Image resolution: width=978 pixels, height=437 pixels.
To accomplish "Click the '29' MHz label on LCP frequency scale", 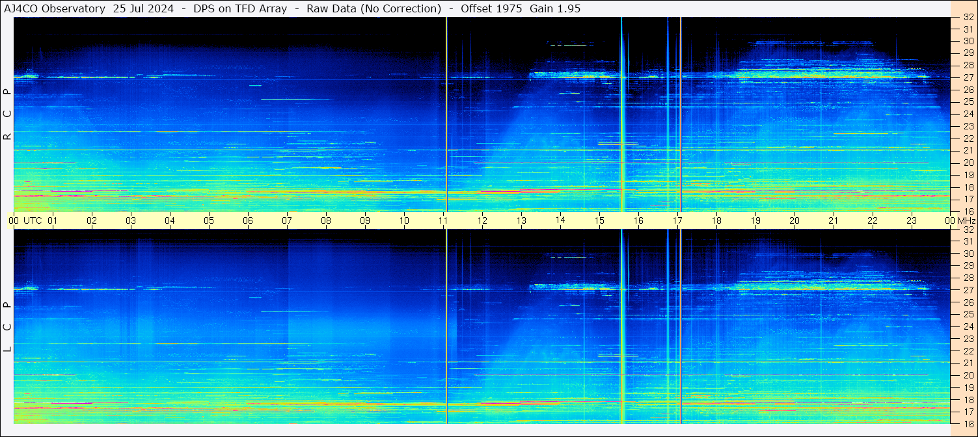I will [x=968, y=266].
